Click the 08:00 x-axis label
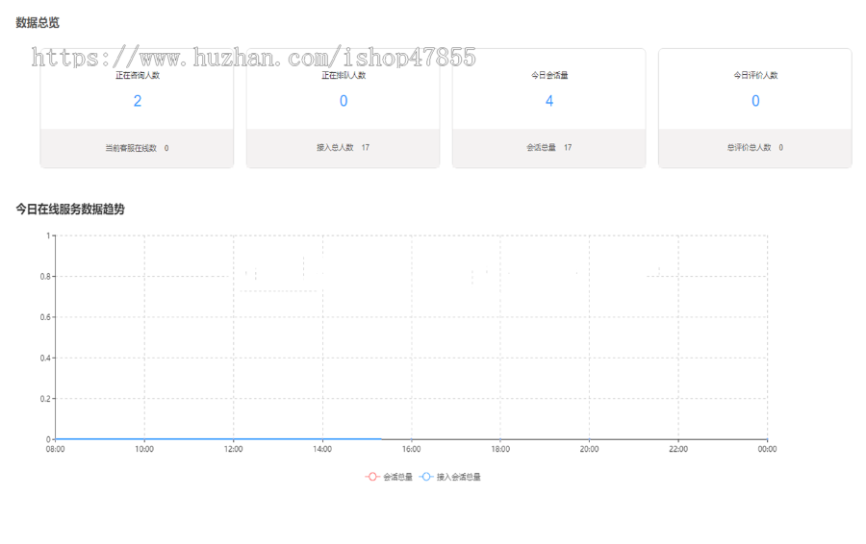 point(55,449)
